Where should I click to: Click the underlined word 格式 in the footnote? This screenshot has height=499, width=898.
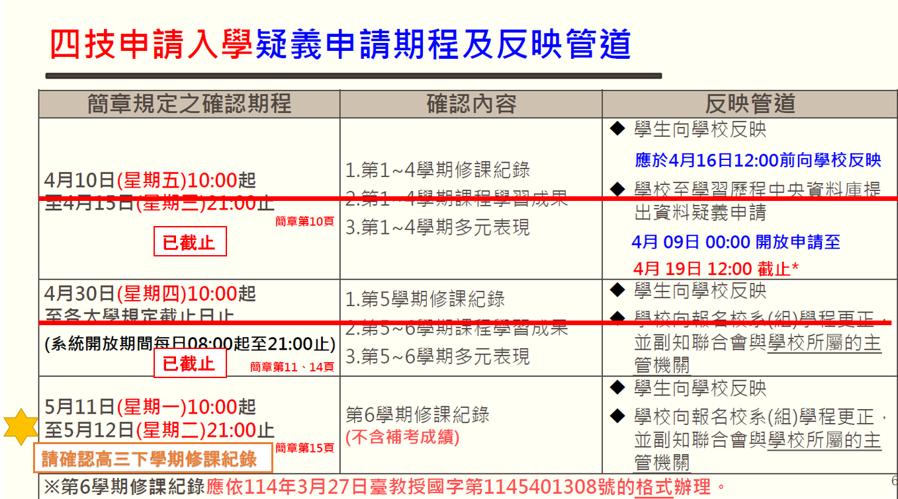click(x=654, y=488)
